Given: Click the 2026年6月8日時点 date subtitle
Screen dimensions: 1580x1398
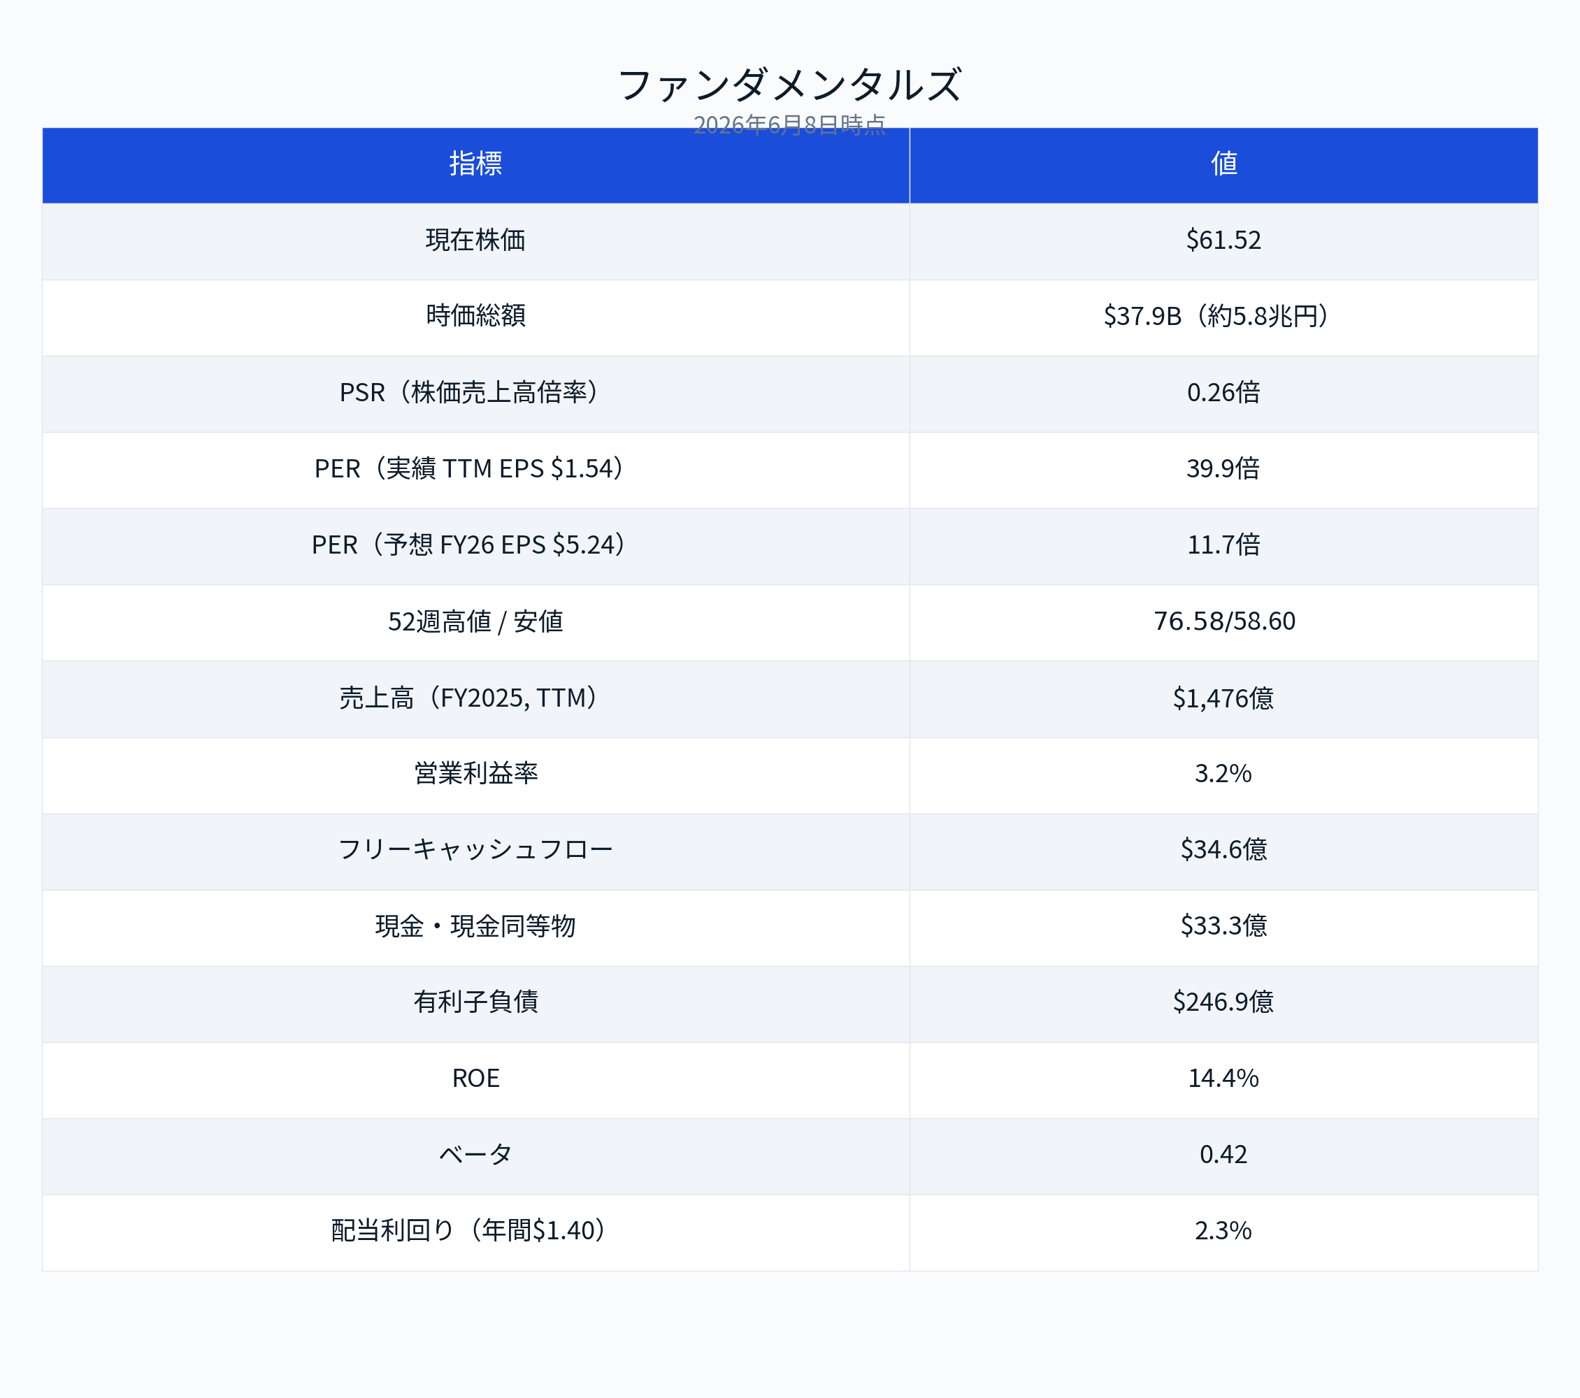Looking at the screenshot, I should 789,124.
